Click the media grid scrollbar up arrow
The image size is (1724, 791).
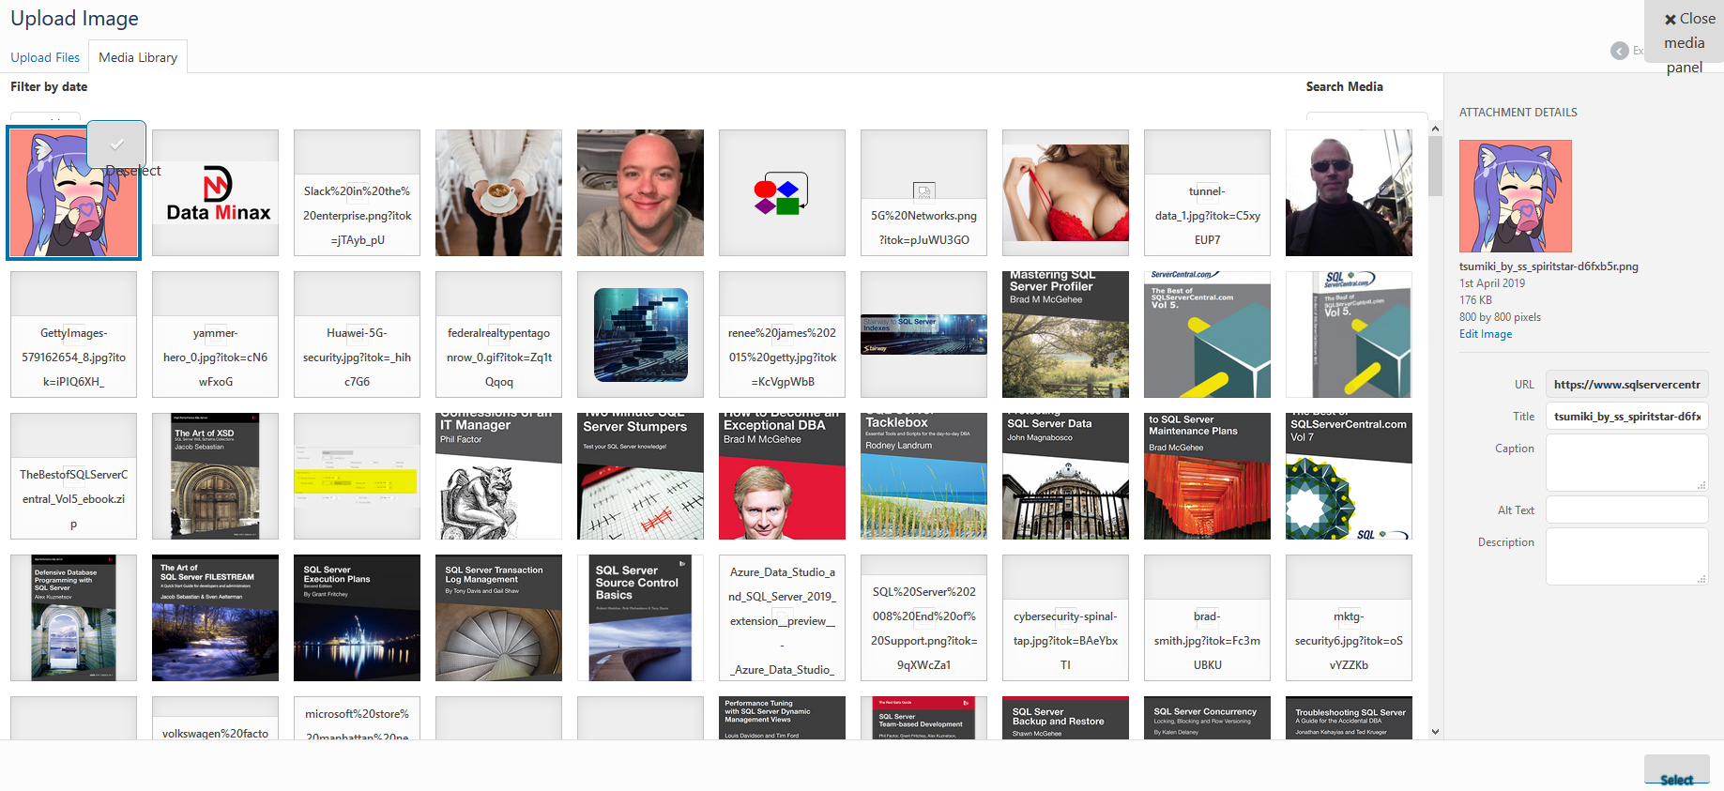pyautogui.click(x=1435, y=129)
